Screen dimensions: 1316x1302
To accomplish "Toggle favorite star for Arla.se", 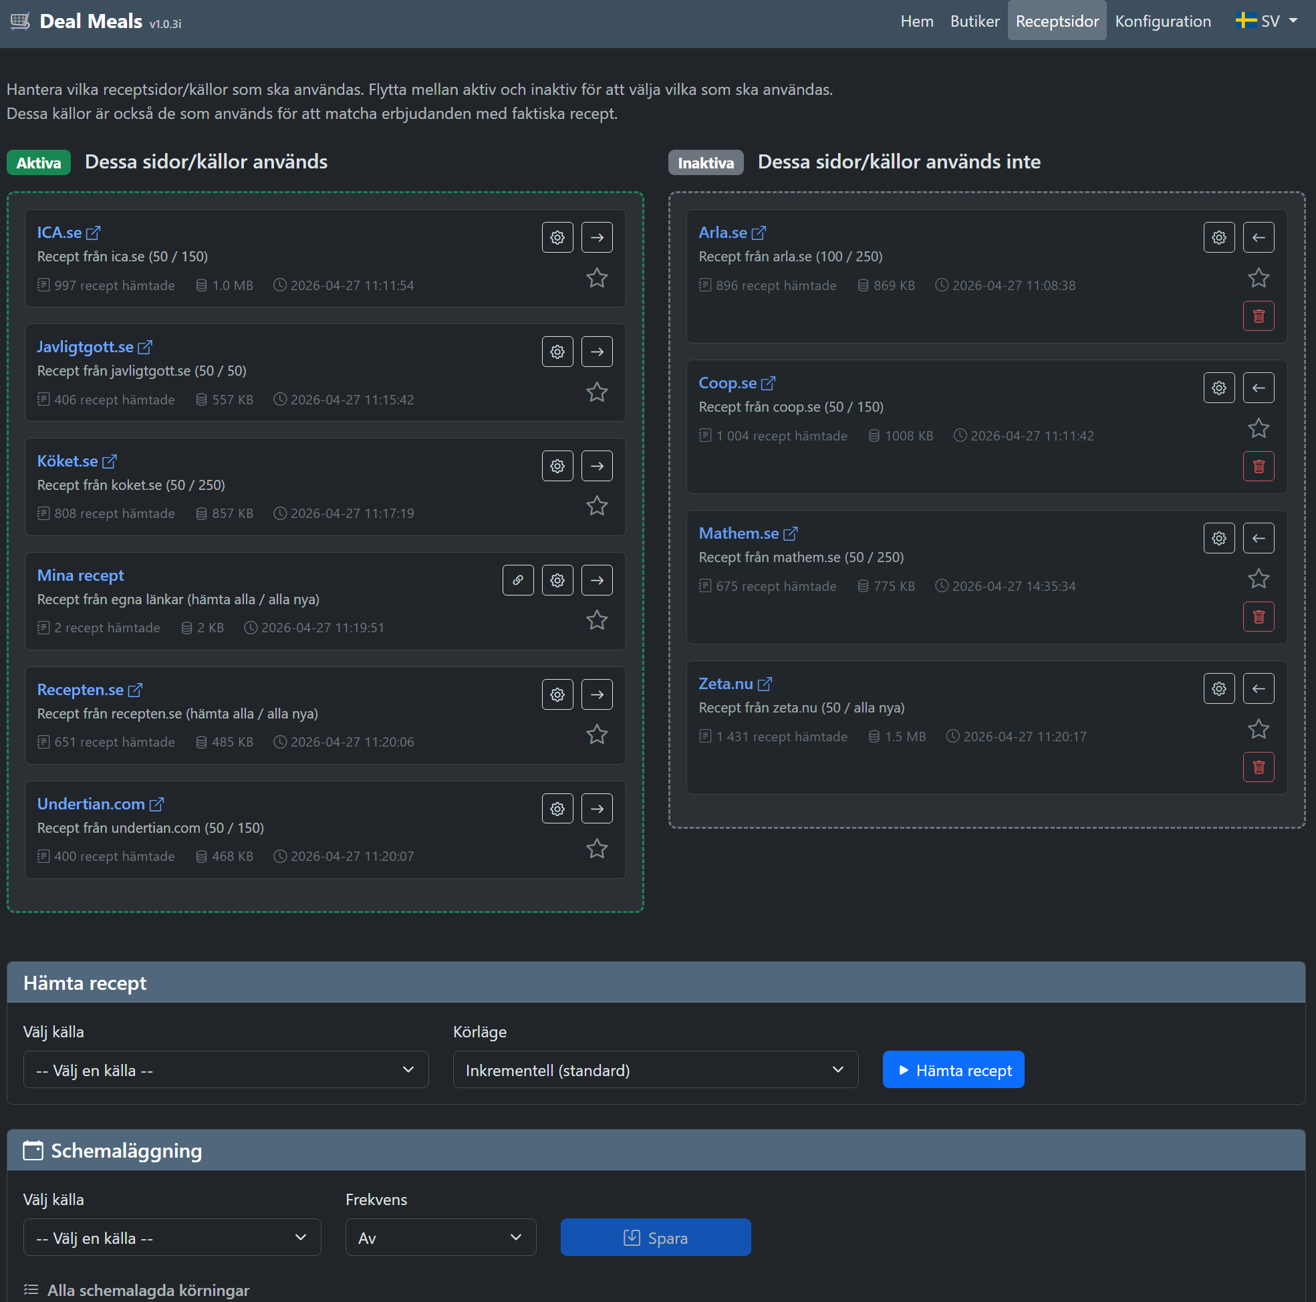I will (1258, 277).
